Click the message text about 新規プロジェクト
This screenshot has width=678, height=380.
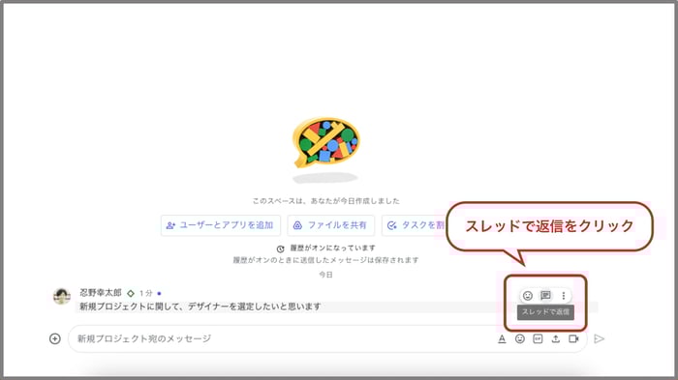coord(200,307)
